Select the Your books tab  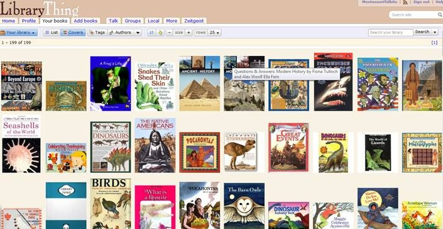pos(55,21)
